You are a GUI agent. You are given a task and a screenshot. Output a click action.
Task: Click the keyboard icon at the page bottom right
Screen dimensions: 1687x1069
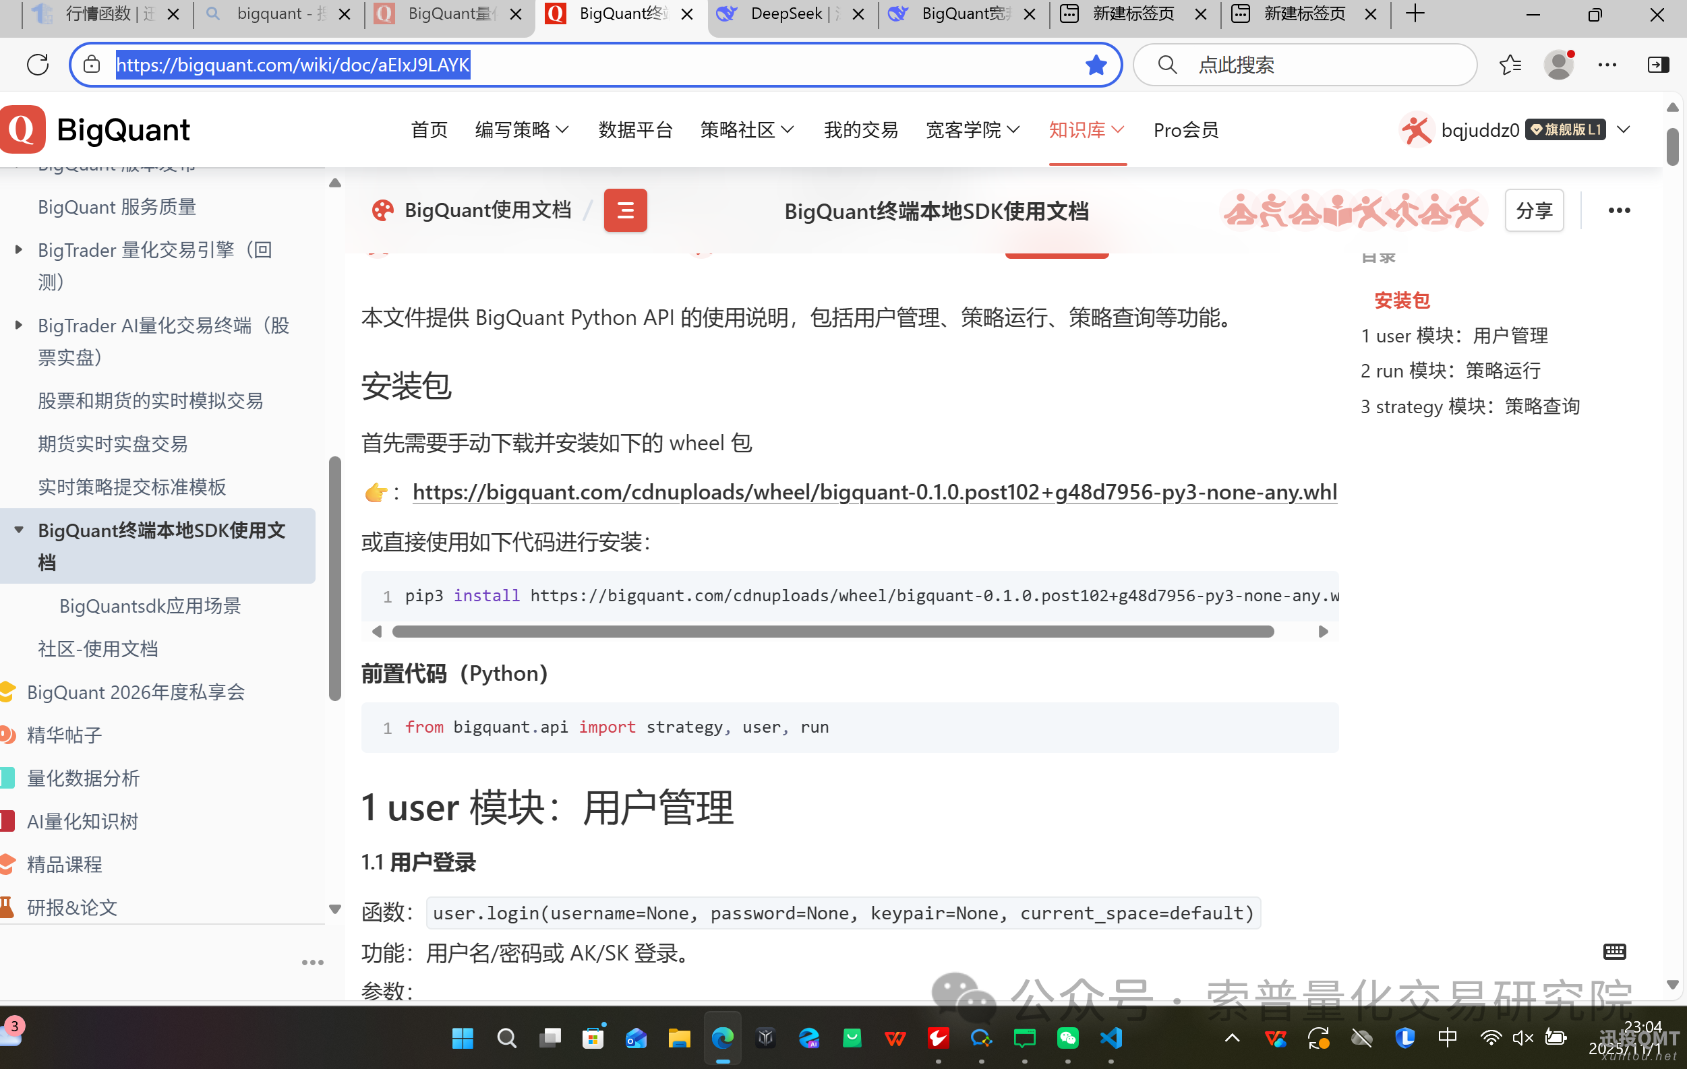tap(1615, 952)
